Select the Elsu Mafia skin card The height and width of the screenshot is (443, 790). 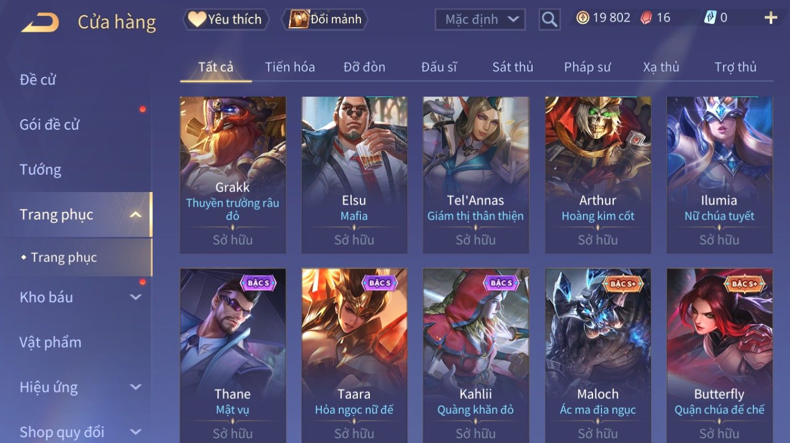click(354, 175)
